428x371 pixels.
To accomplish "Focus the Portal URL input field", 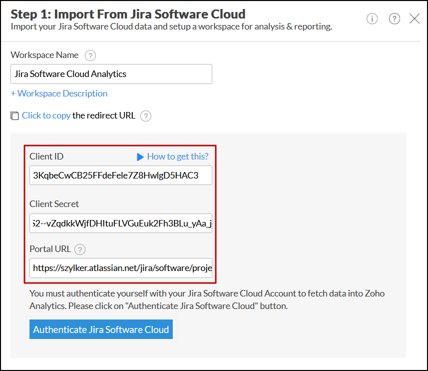I will point(121,268).
